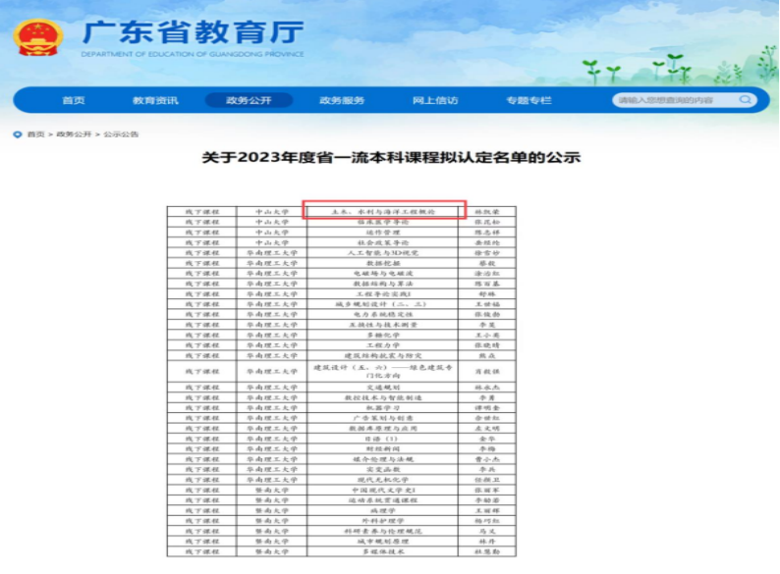Click the 机器学习 course row
The height and width of the screenshot is (574, 780).
pos(383,407)
